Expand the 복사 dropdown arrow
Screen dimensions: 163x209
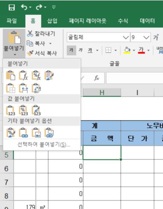point(50,44)
